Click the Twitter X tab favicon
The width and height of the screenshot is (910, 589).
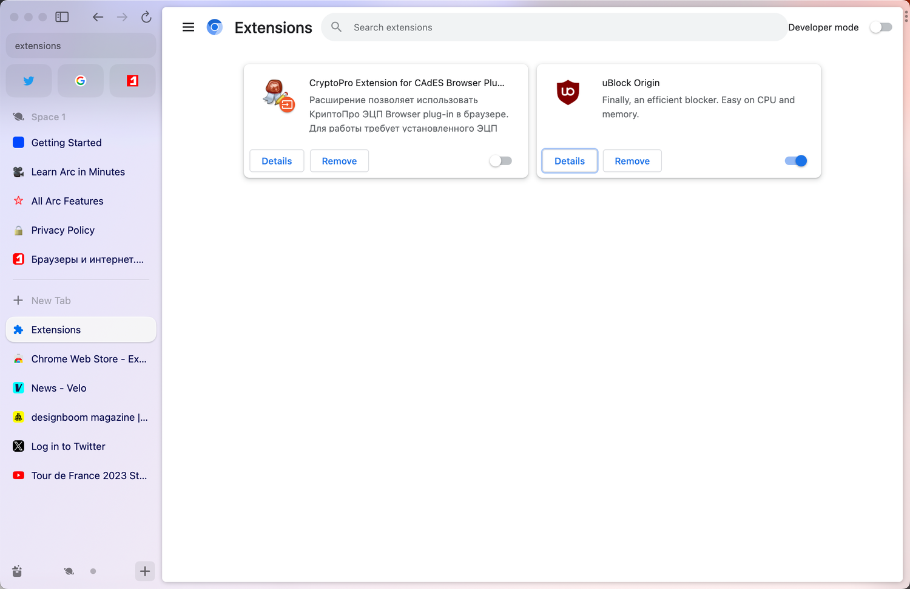(18, 446)
